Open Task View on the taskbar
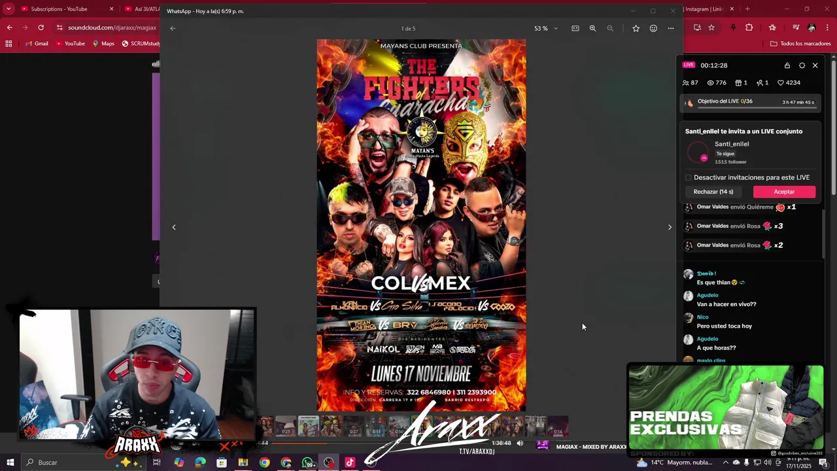Image resolution: width=837 pixels, height=471 pixels. pos(156,462)
